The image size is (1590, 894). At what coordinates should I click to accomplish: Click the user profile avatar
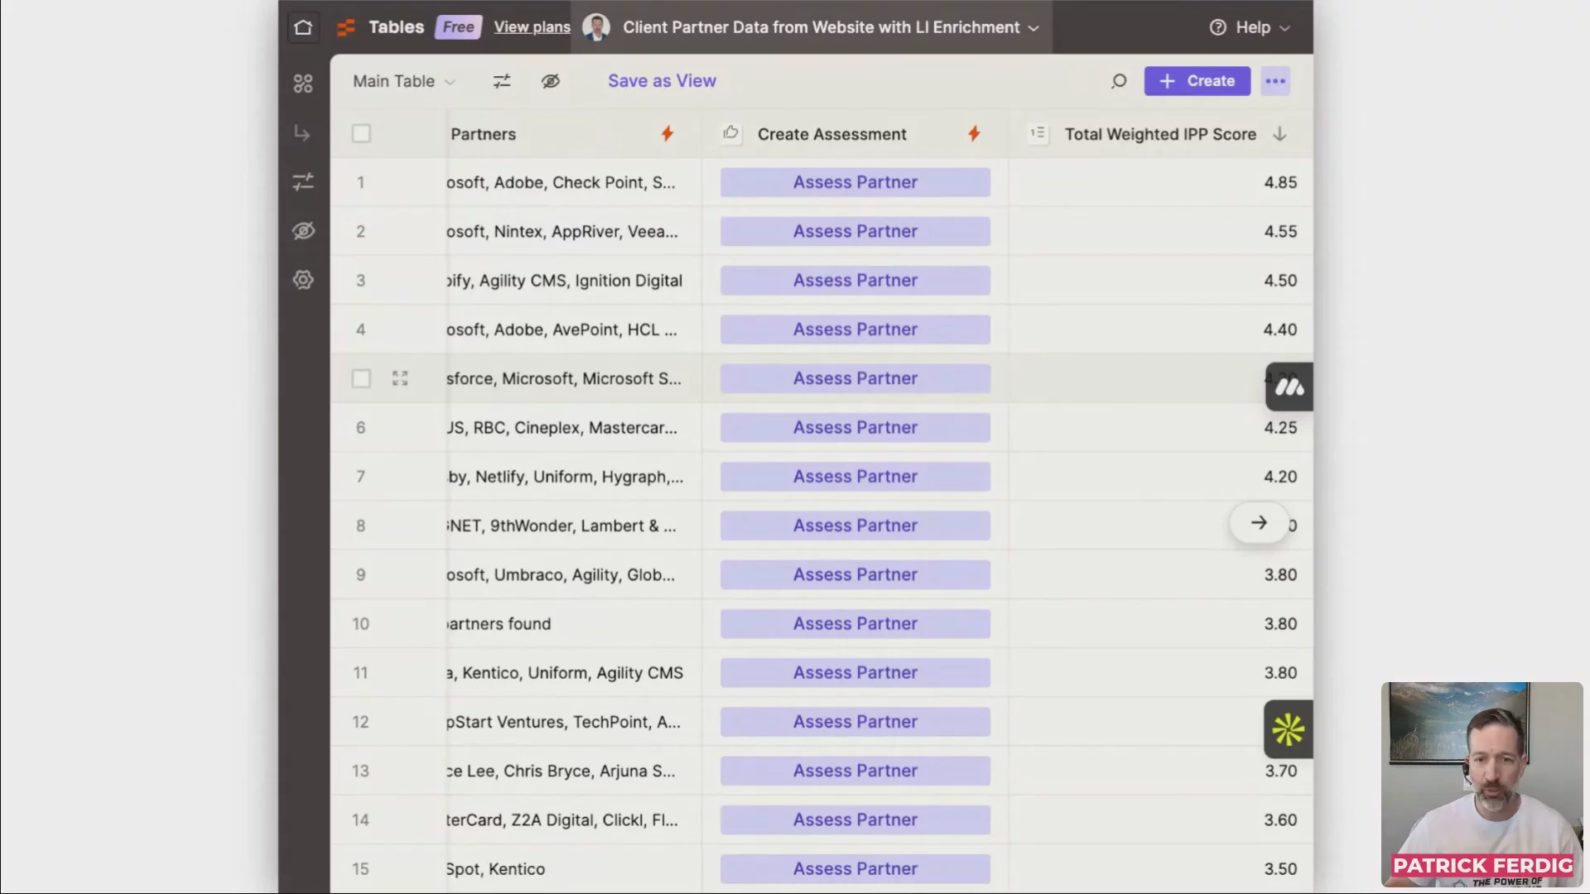[x=596, y=27]
